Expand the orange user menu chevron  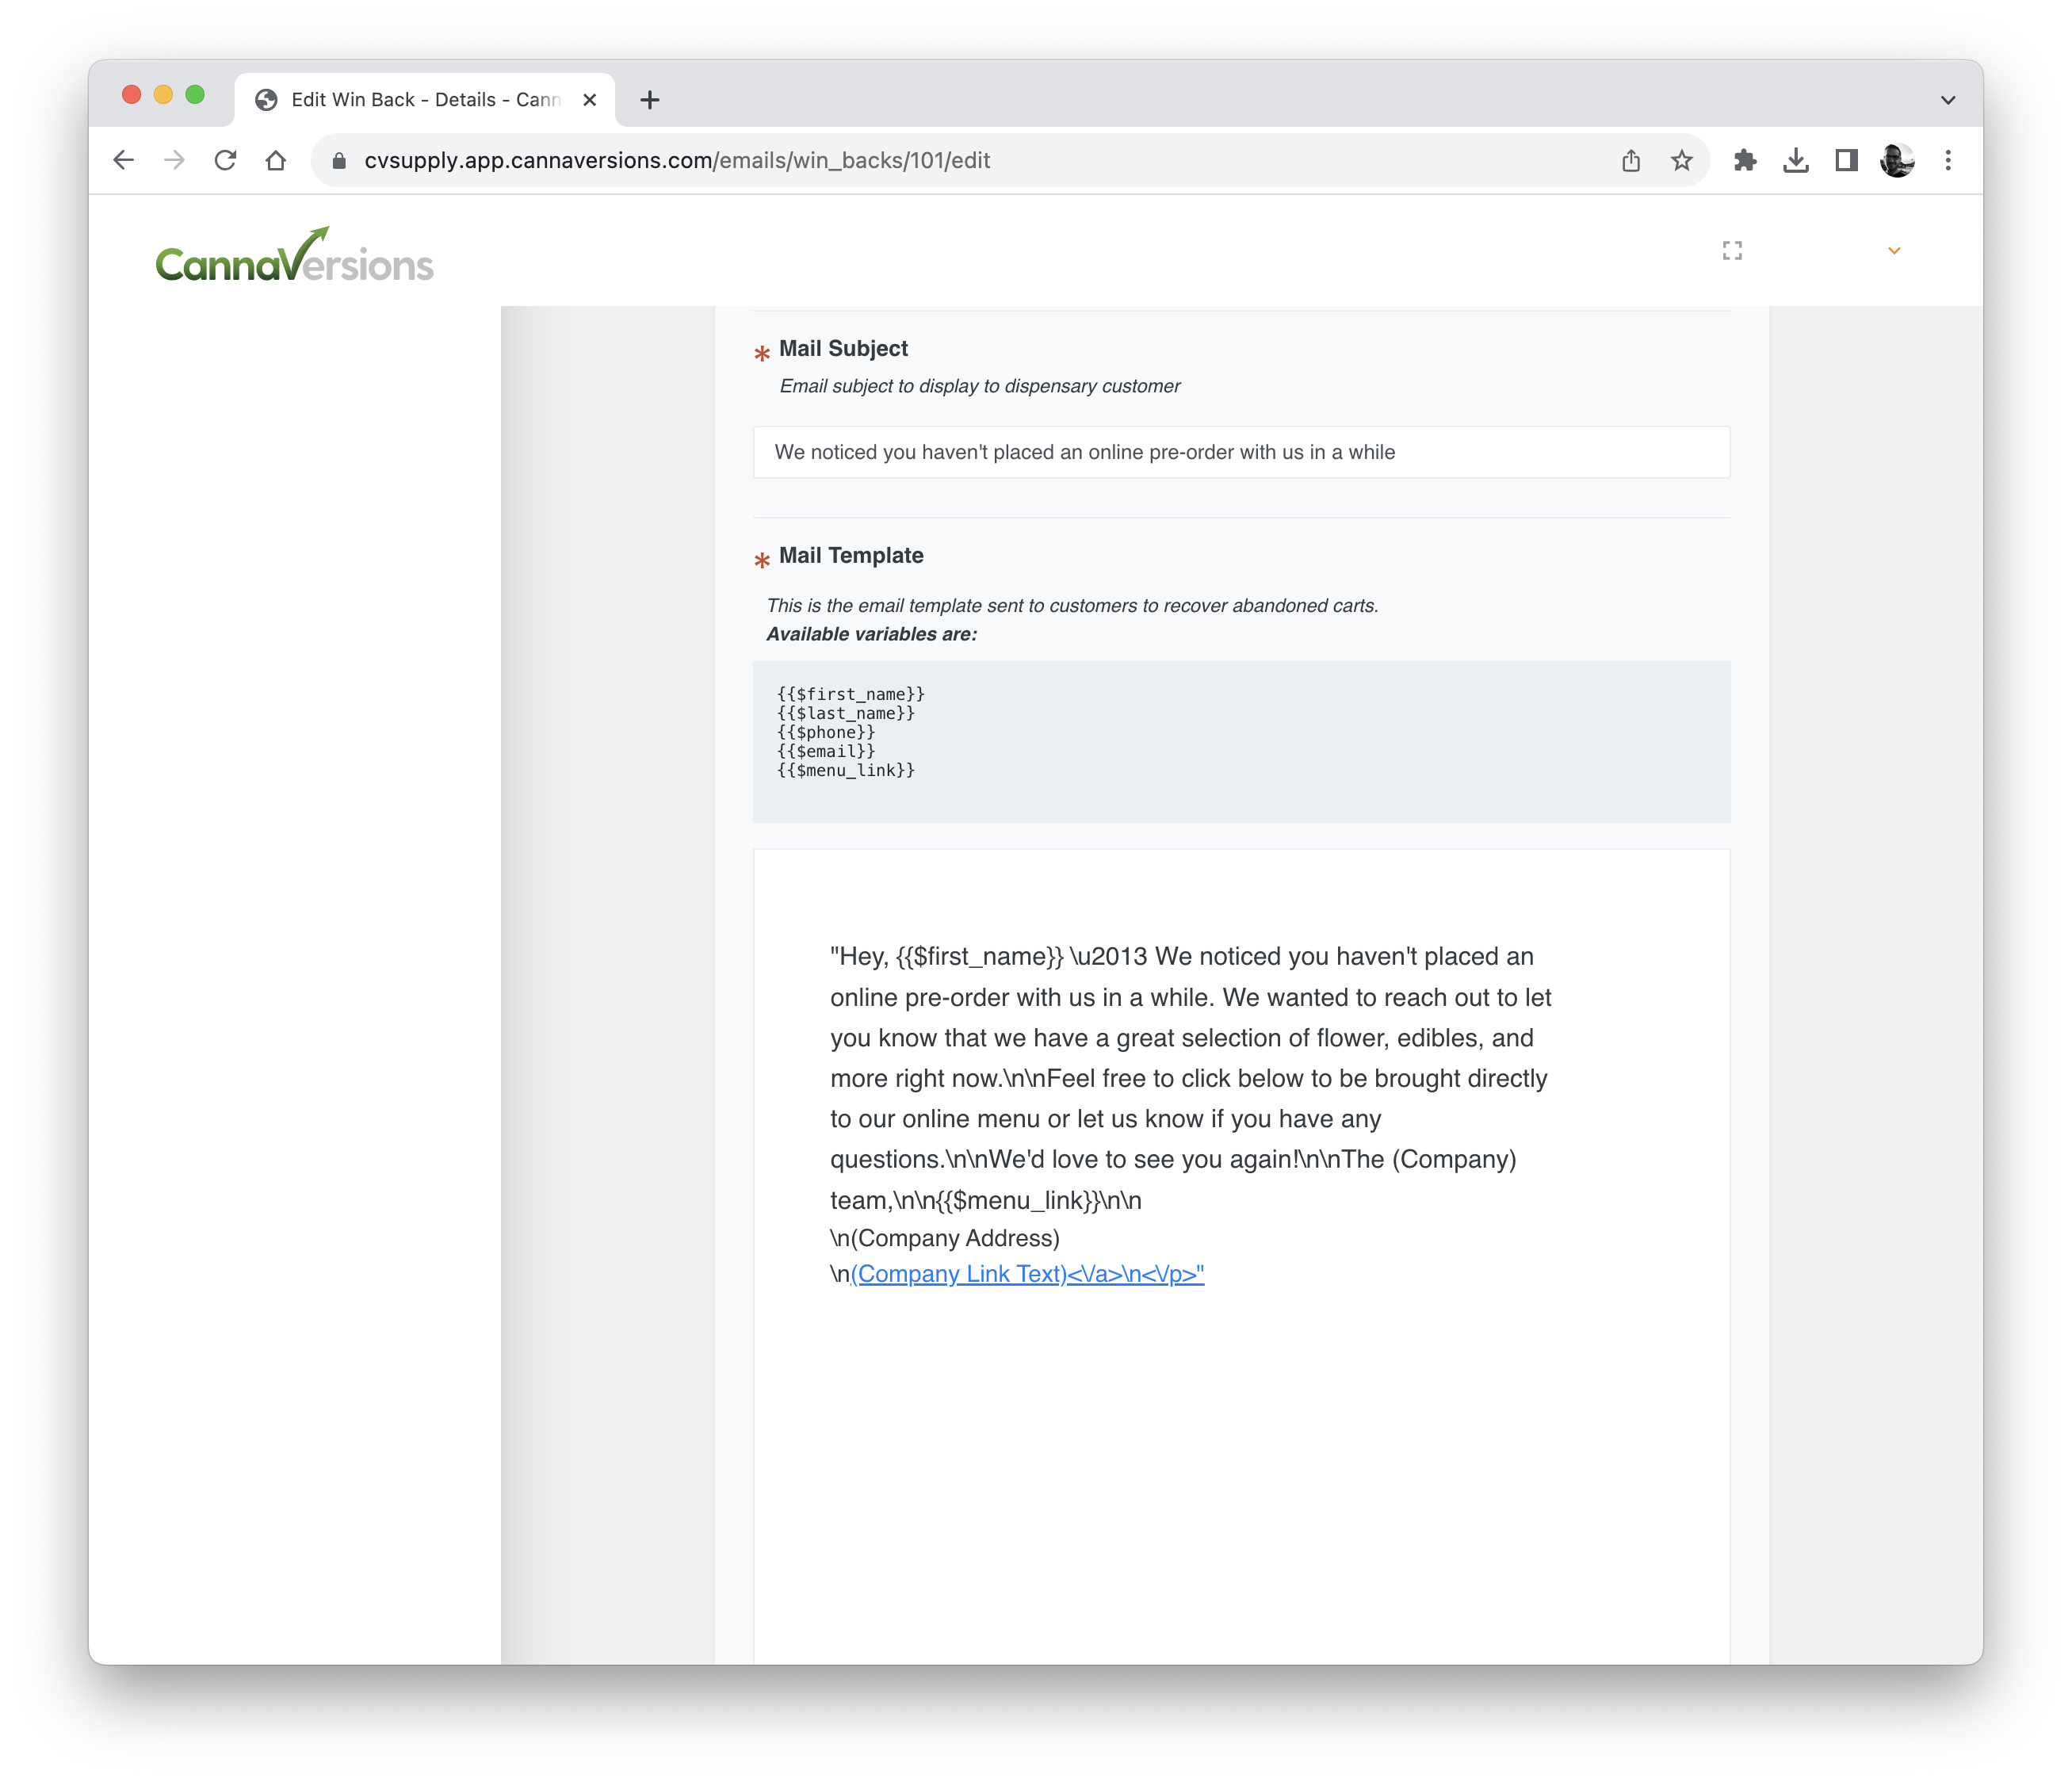[1894, 251]
